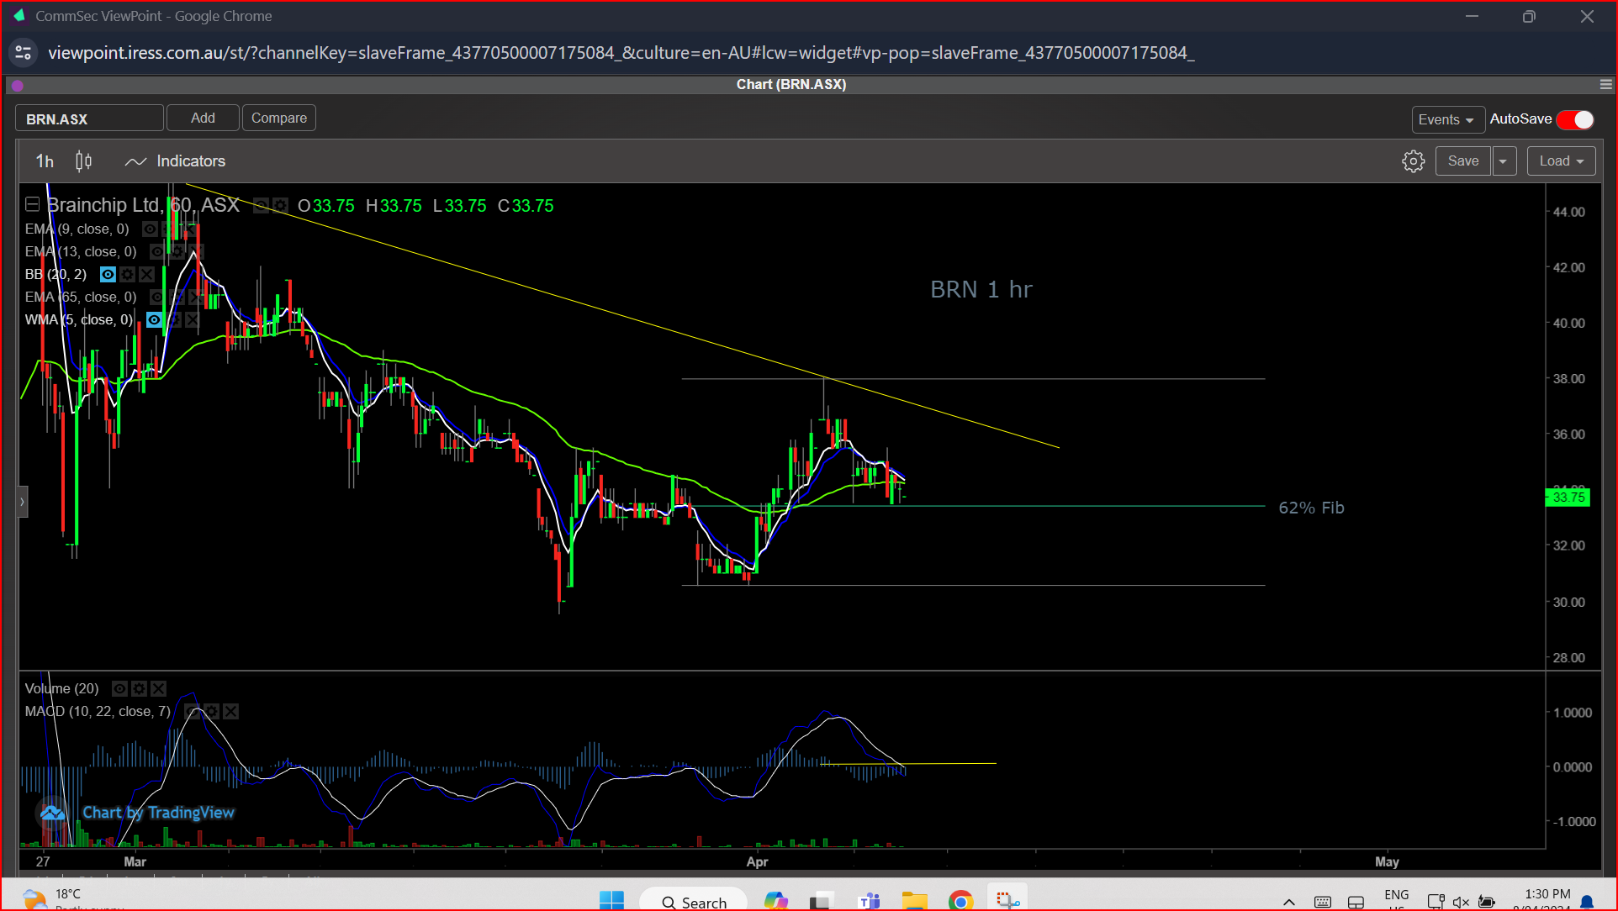
Task: Open Task View on the taskbar
Action: (822, 901)
